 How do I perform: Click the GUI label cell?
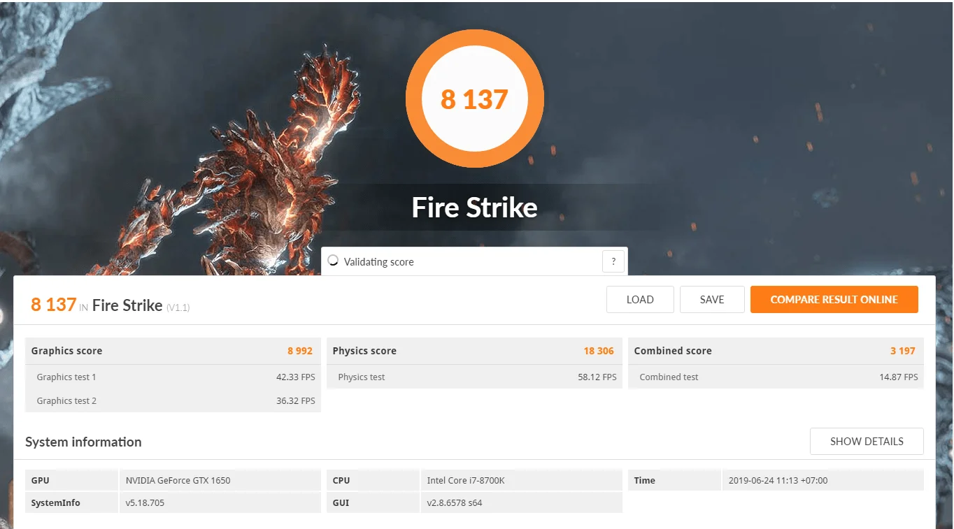click(x=373, y=502)
